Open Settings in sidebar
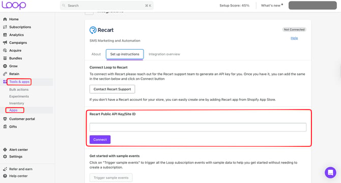341x183 pixels. (16, 157)
